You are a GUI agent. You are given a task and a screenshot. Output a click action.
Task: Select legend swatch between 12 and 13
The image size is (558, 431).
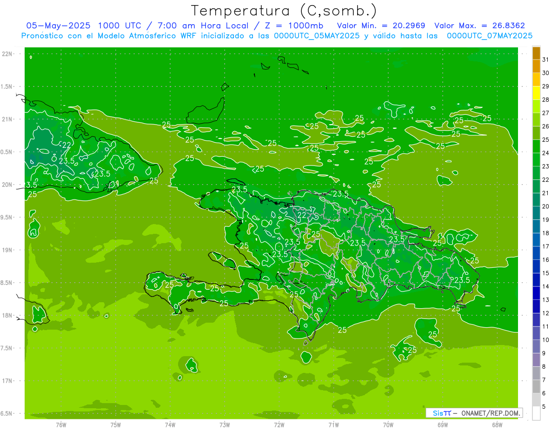click(536, 307)
